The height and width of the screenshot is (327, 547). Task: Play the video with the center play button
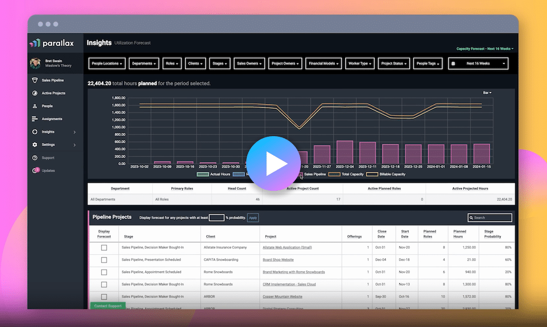click(273, 163)
